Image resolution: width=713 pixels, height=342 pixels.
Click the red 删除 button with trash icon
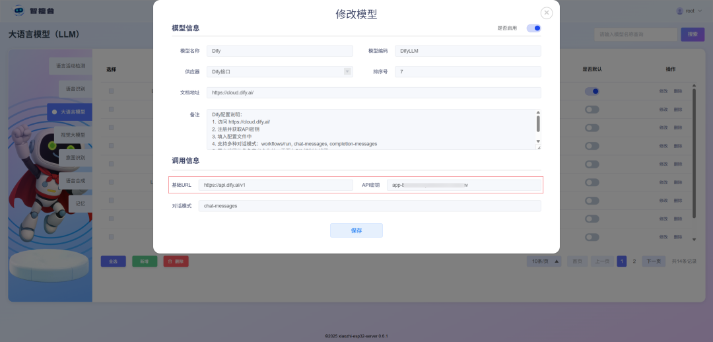click(176, 261)
